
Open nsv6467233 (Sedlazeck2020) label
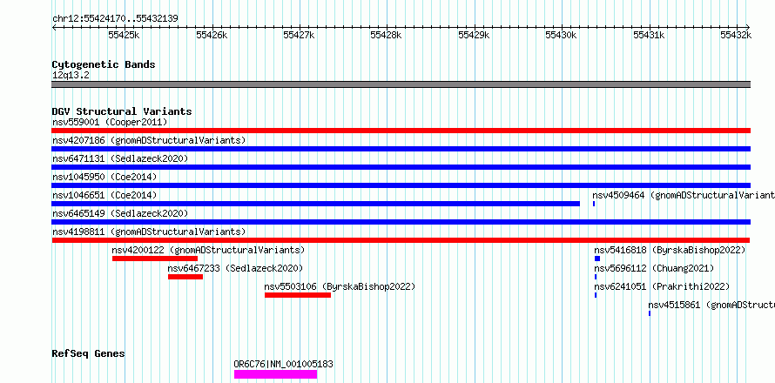pyautogui.click(x=235, y=268)
